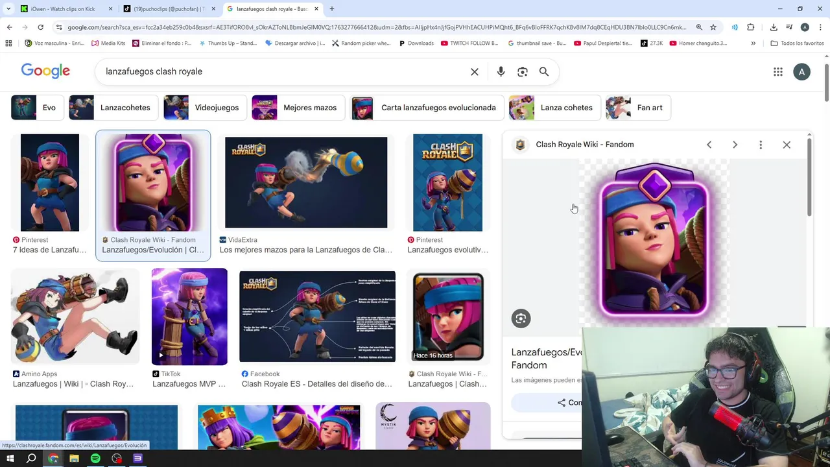Open Media Kits bookmark
The height and width of the screenshot is (467, 830).
(108, 43)
